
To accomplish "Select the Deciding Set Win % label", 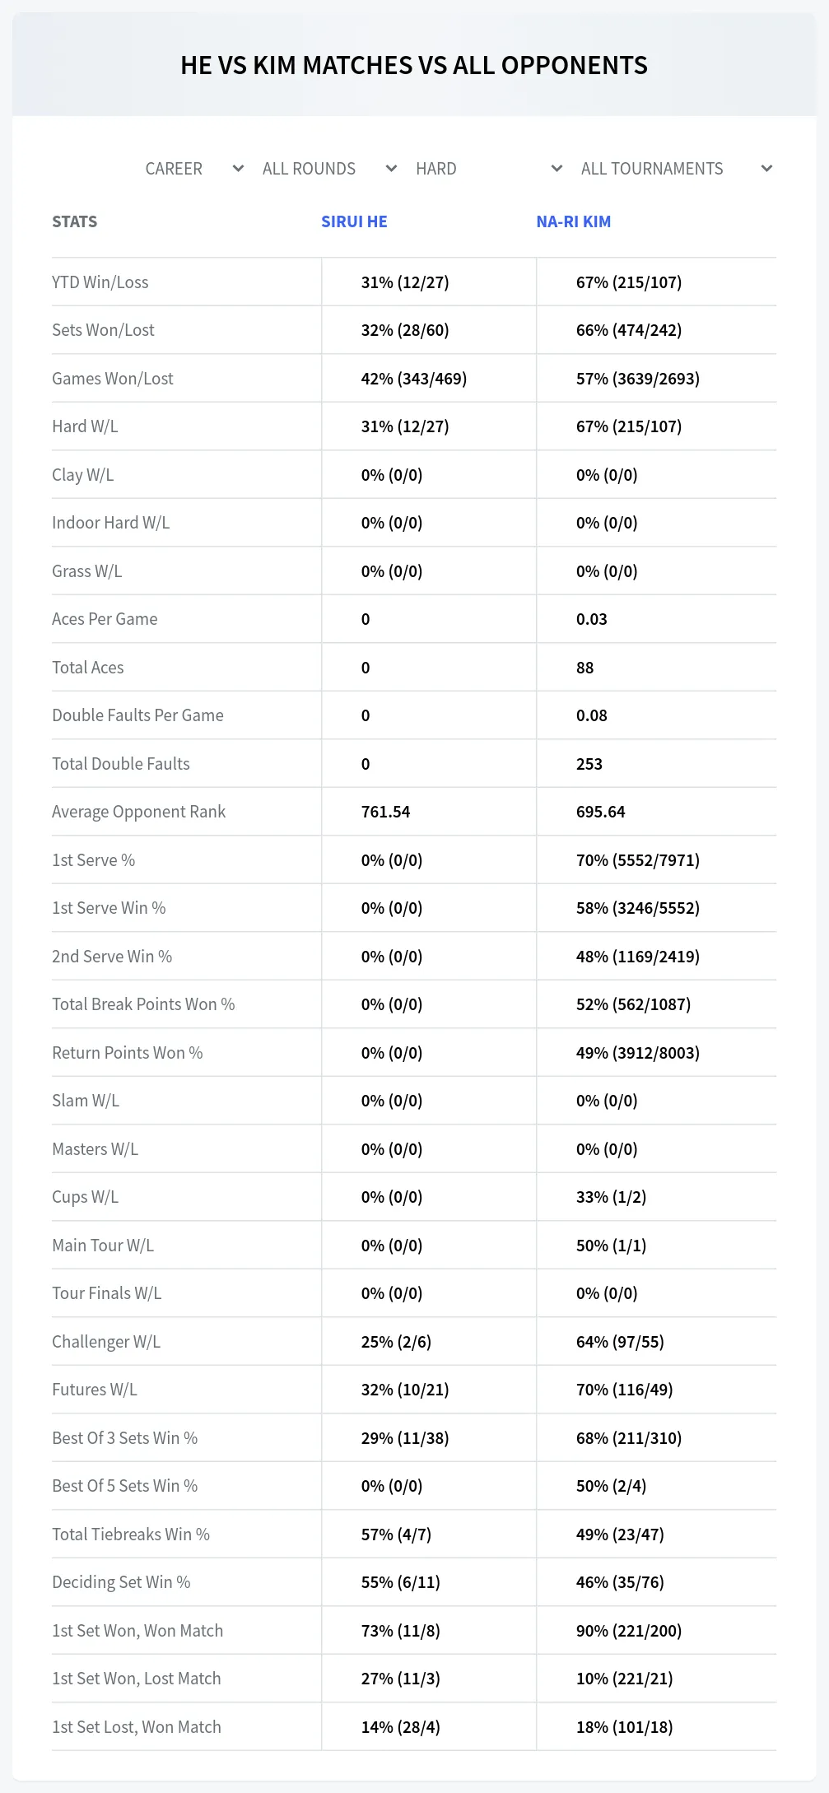I will [x=121, y=1582].
